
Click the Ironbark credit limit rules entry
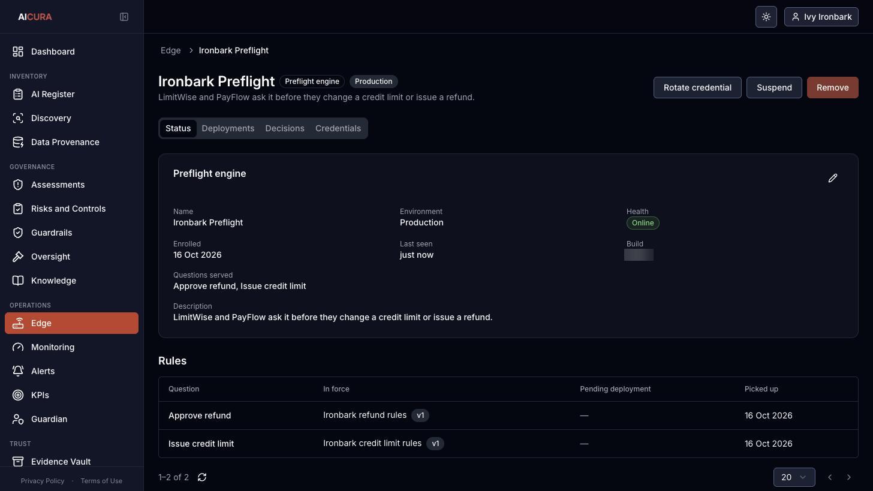372,443
